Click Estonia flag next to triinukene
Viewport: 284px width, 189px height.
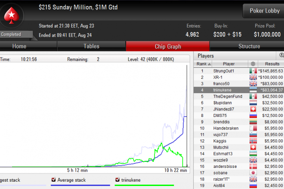click(253, 90)
